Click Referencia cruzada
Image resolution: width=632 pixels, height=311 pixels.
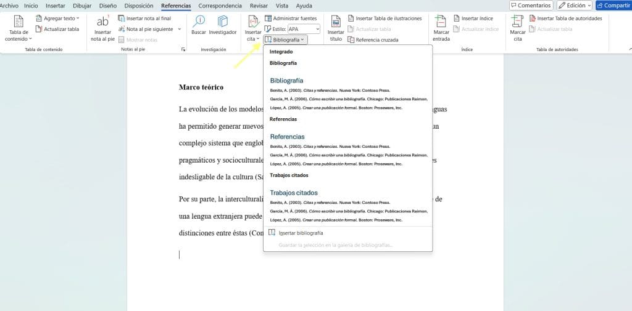pyautogui.click(x=373, y=40)
